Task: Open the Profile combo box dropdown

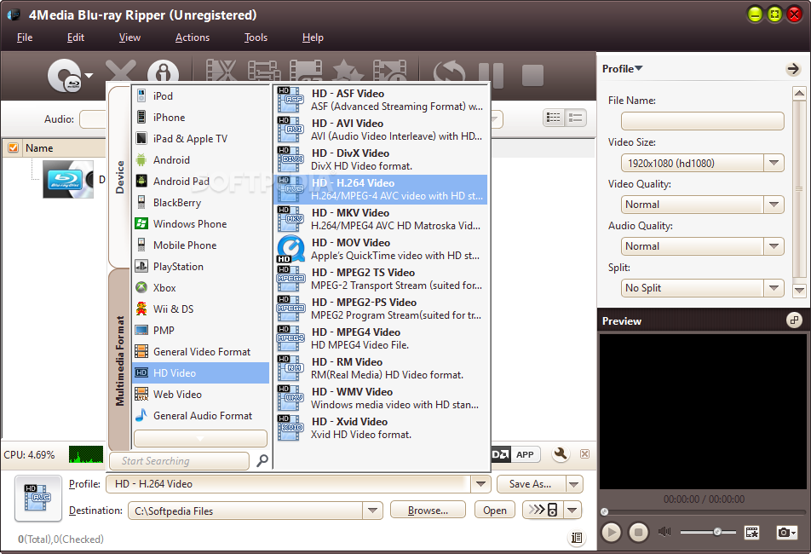Action: (480, 484)
